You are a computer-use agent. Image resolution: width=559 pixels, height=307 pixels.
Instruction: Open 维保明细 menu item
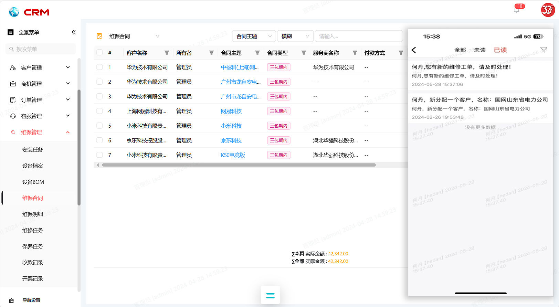coord(33,214)
